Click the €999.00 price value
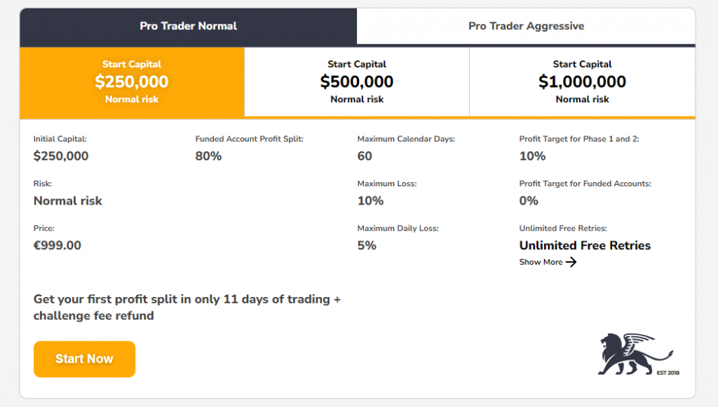Screen dimensions: 718x407 (57, 245)
